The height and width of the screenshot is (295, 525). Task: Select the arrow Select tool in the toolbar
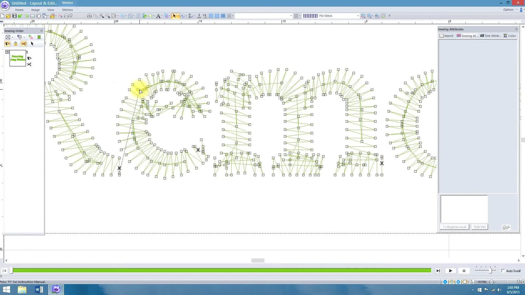point(175,15)
